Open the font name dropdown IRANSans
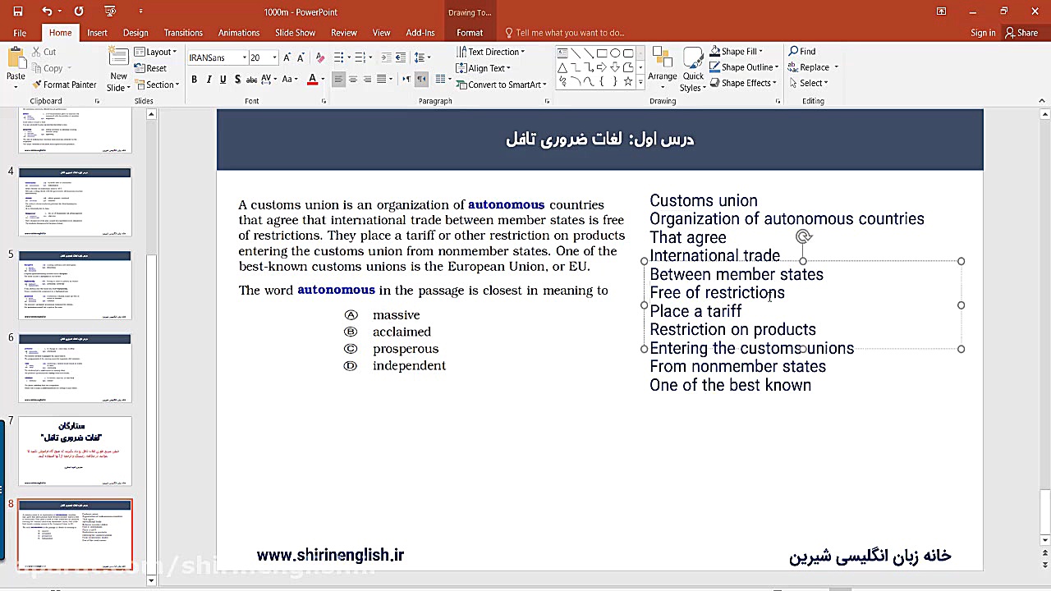1051x591 pixels. [x=244, y=57]
